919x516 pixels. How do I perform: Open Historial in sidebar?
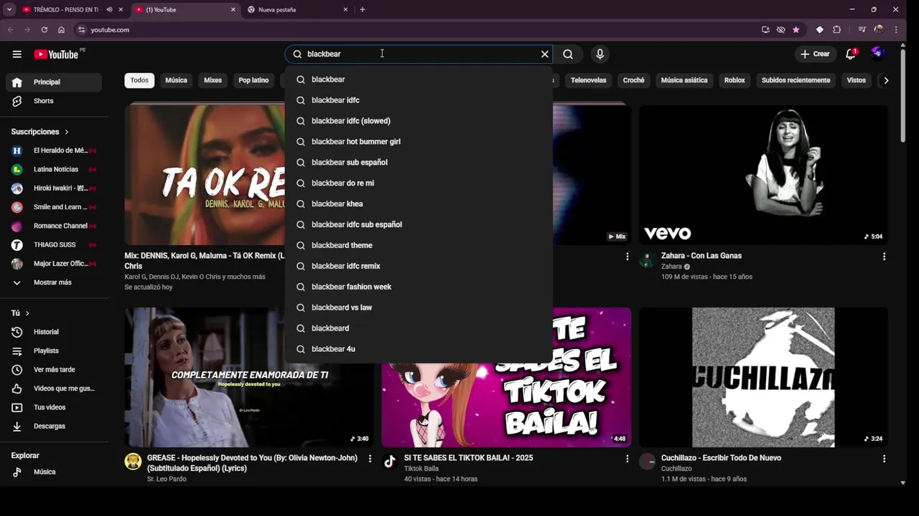pyautogui.click(x=54, y=332)
